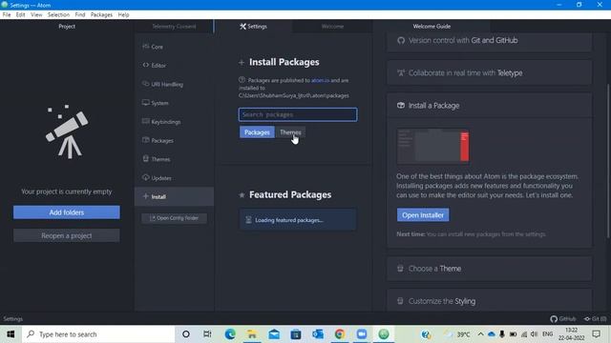Select the Project tab
This screenshot has width=611, height=343.
[x=67, y=27]
